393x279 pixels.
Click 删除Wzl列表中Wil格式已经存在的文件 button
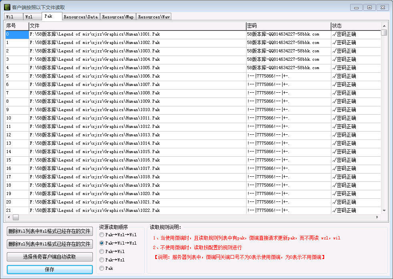click(x=50, y=244)
